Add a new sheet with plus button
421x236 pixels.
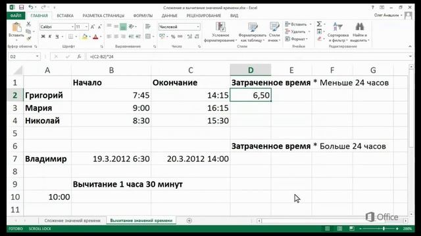[x=189, y=220]
